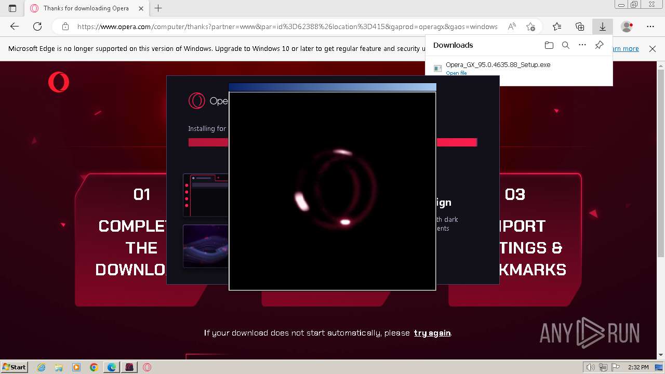Open downloads folder from Downloads panel
The width and height of the screenshot is (665, 374).
(x=549, y=45)
